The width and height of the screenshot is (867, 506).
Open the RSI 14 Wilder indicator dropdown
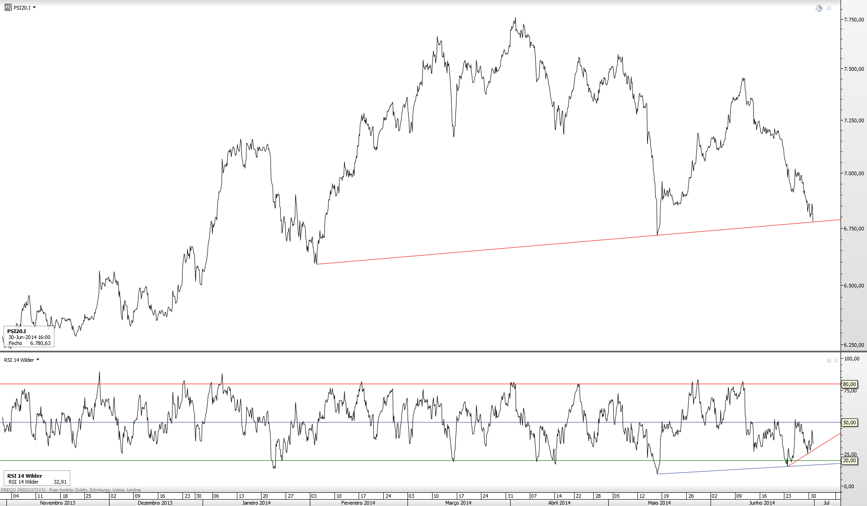[x=38, y=360]
